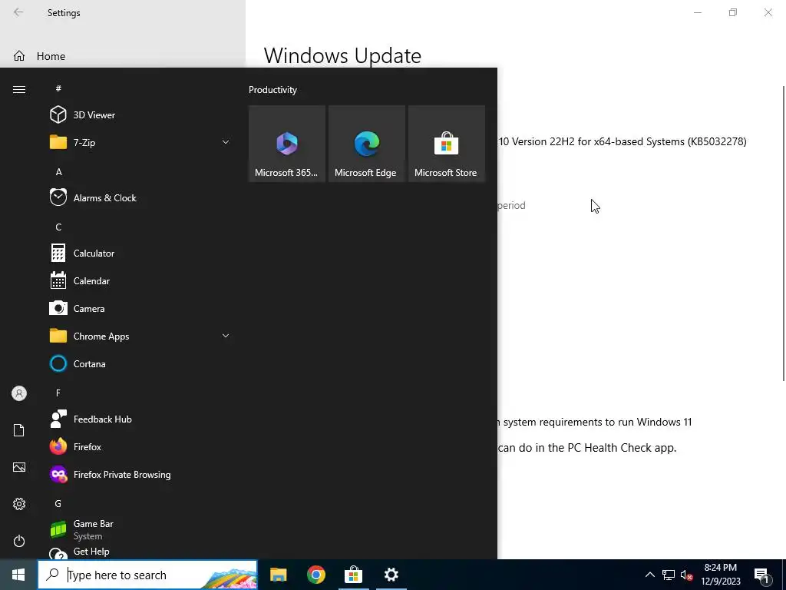
Task: Open Firefox Private Browsing
Action: (140, 475)
